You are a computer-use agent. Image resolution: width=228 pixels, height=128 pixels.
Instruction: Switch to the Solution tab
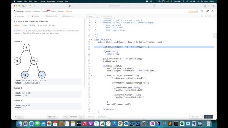pos(35,16)
